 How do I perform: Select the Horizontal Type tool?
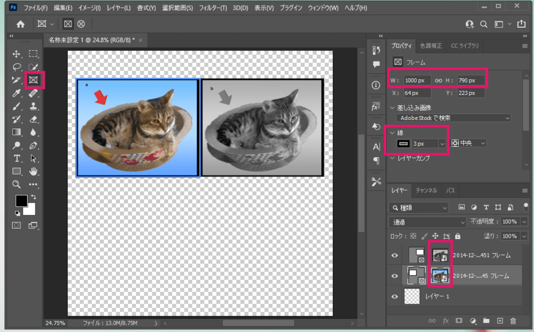(17, 158)
